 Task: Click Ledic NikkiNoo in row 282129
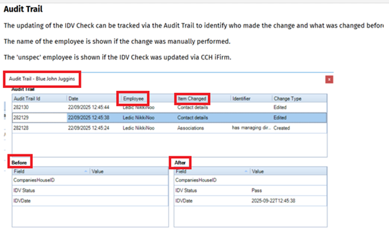(x=138, y=118)
